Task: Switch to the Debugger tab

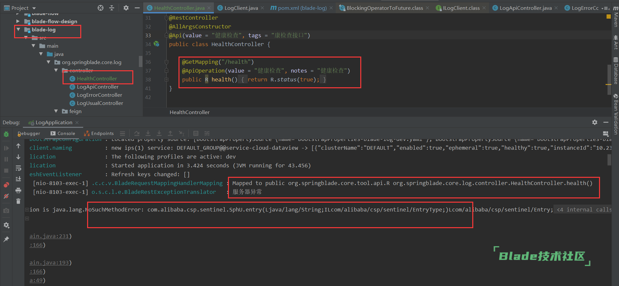Action: point(29,133)
